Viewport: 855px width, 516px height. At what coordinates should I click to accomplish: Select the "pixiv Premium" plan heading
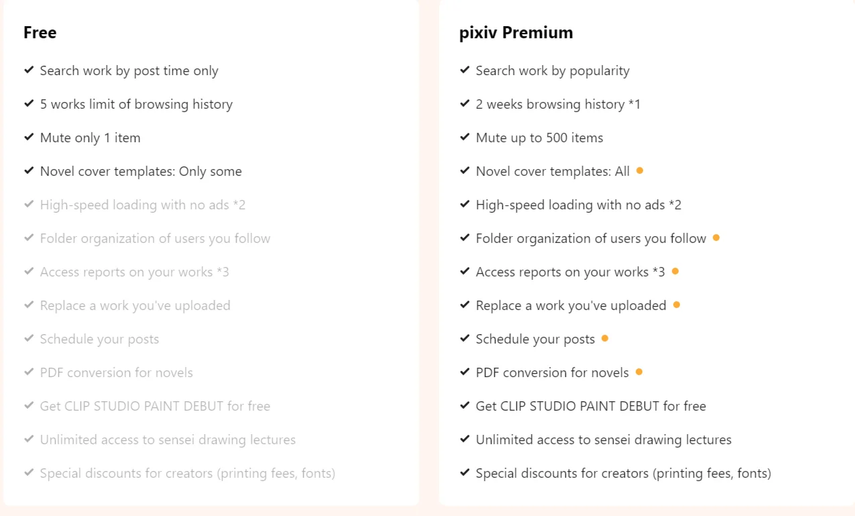click(516, 32)
